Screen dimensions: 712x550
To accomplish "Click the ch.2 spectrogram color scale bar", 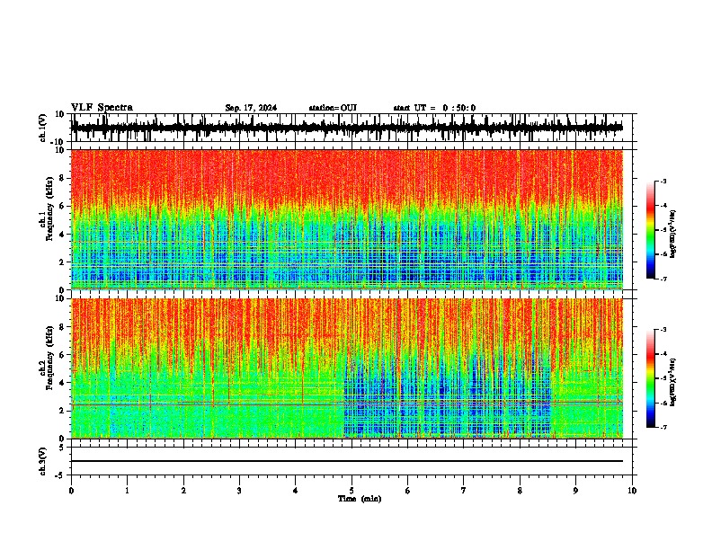I will pyautogui.click(x=650, y=378).
